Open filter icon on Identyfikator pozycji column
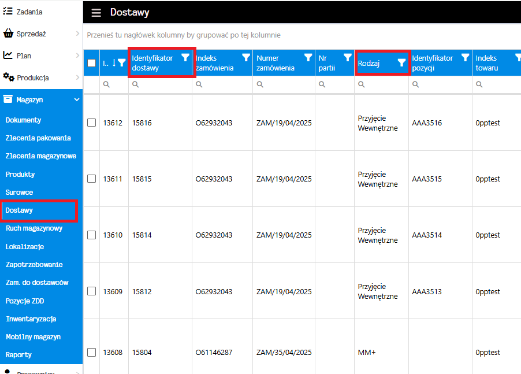 [465, 57]
